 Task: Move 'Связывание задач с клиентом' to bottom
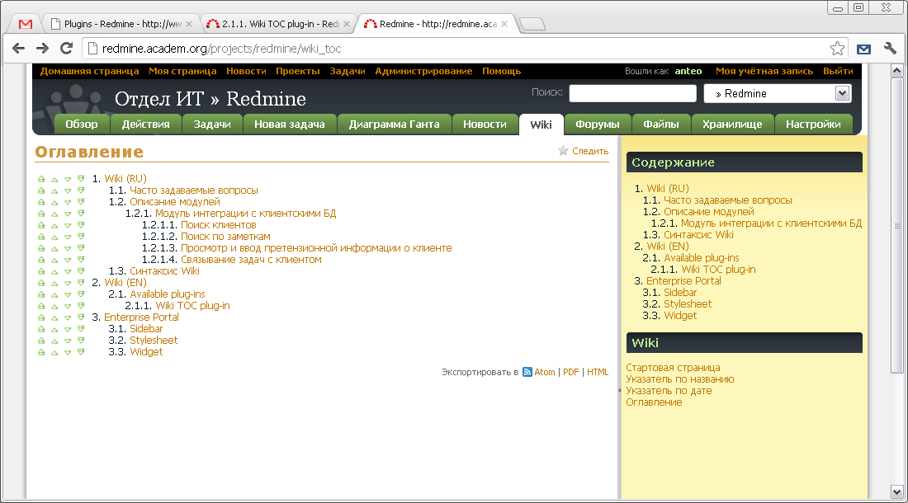[81, 260]
